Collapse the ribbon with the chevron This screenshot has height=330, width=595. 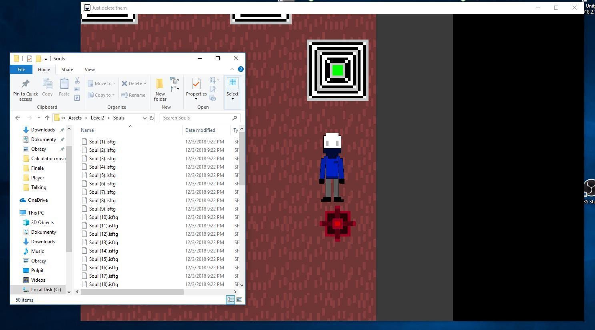[x=232, y=69]
